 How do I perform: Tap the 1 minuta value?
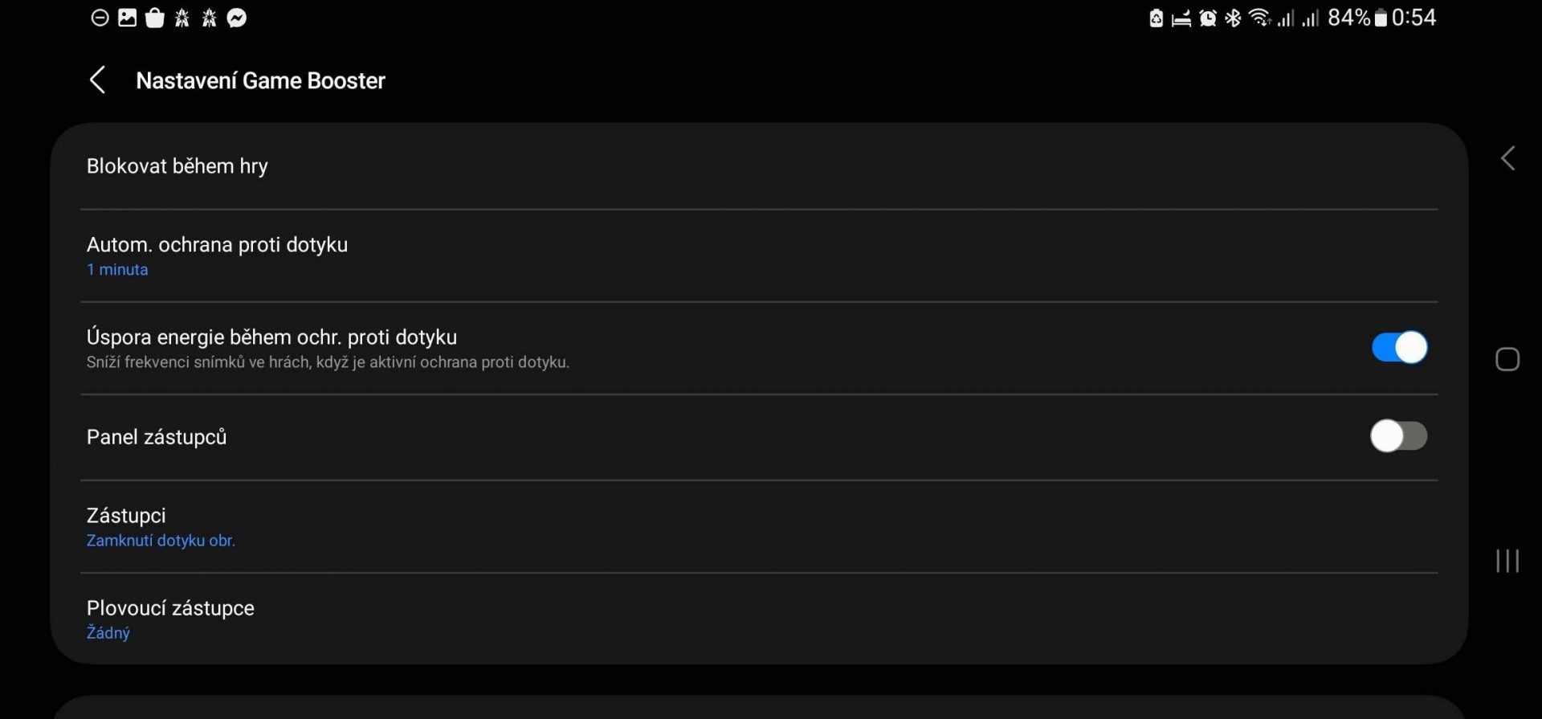pyautogui.click(x=117, y=270)
